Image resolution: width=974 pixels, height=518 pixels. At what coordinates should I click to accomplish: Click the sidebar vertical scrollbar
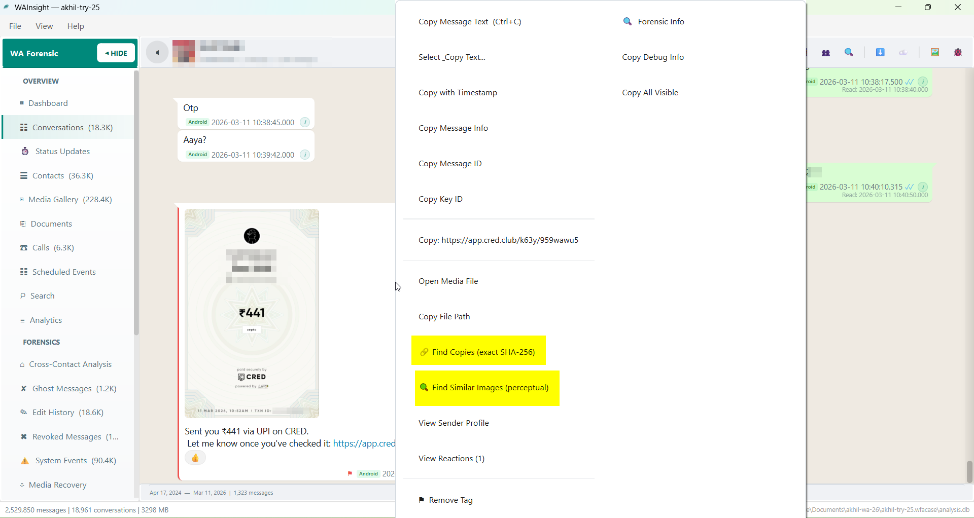[136, 203]
